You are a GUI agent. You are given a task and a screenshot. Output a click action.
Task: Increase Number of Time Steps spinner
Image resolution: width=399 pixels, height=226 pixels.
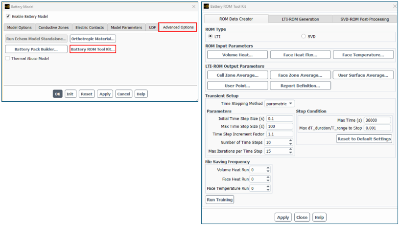[290, 140]
